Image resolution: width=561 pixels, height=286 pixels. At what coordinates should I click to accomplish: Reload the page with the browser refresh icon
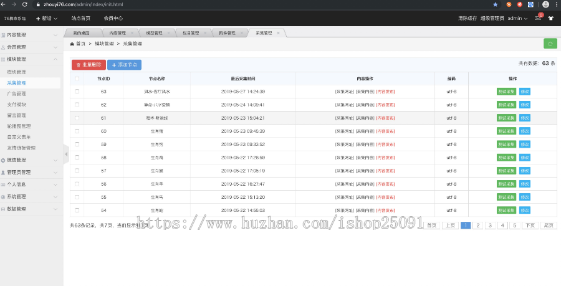pos(24,4)
